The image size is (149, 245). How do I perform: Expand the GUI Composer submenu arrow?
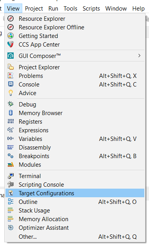139,56
